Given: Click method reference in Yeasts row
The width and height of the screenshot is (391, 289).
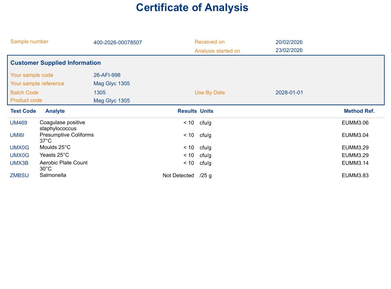Looking at the screenshot, I should tap(355, 155).
